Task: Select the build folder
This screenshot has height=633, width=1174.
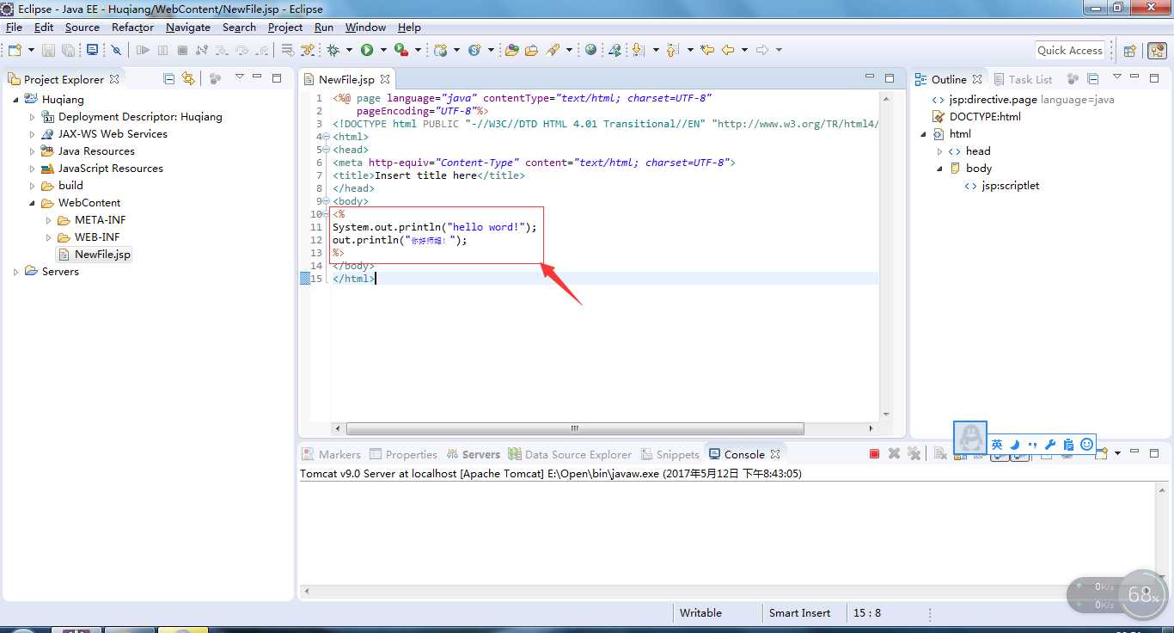Action: tap(63, 186)
